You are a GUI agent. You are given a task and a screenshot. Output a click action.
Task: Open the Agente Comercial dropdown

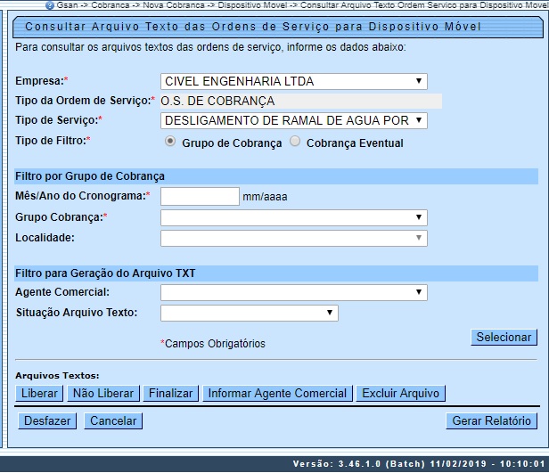(x=293, y=292)
